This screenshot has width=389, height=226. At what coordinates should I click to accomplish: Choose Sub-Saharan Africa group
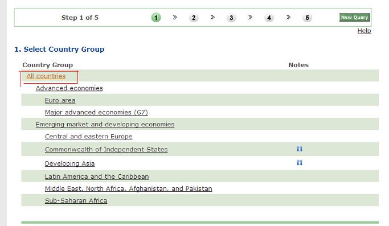pos(76,201)
